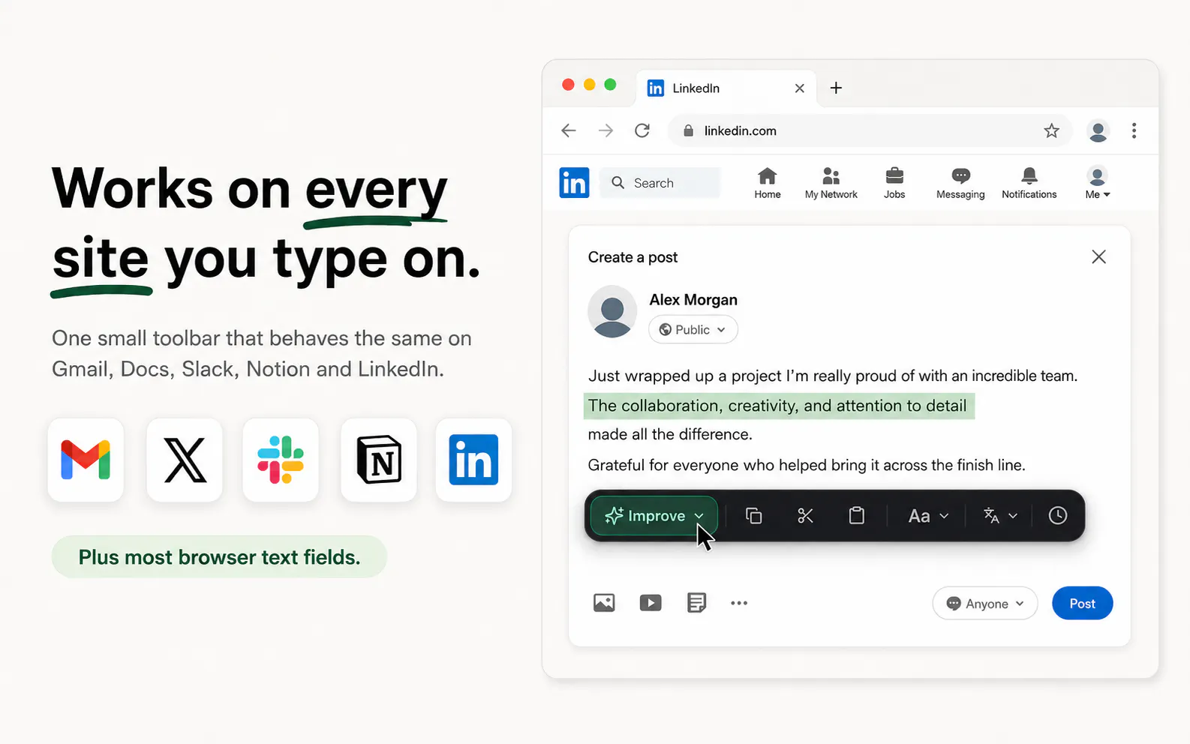Click the clipboard paste icon in toolbar

tap(856, 516)
